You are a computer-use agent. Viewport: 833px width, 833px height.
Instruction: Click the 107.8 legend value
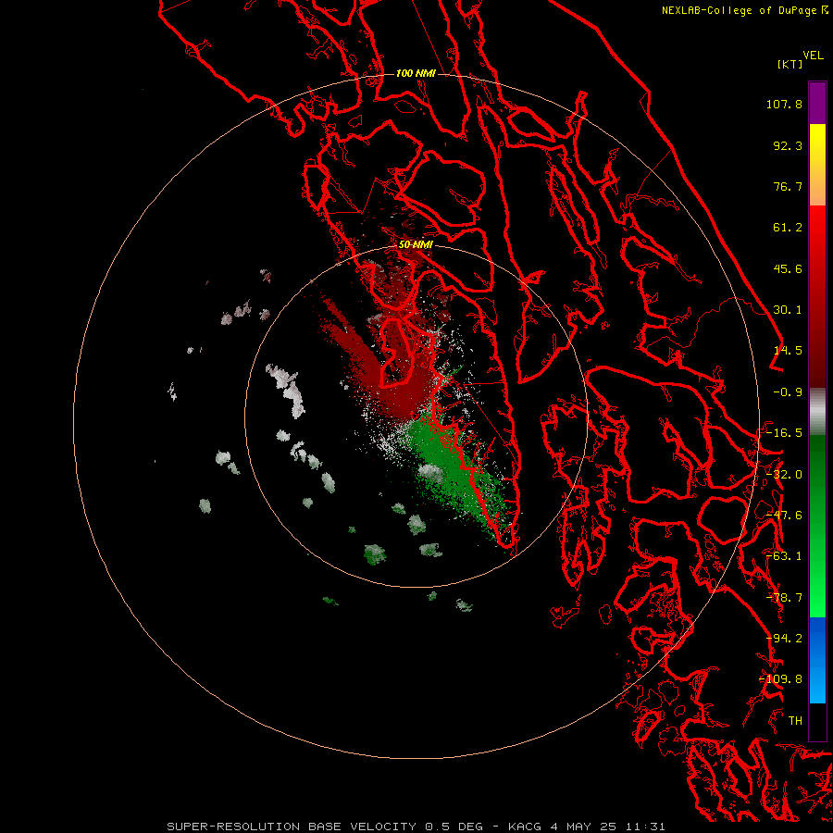pyautogui.click(x=784, y=104)
